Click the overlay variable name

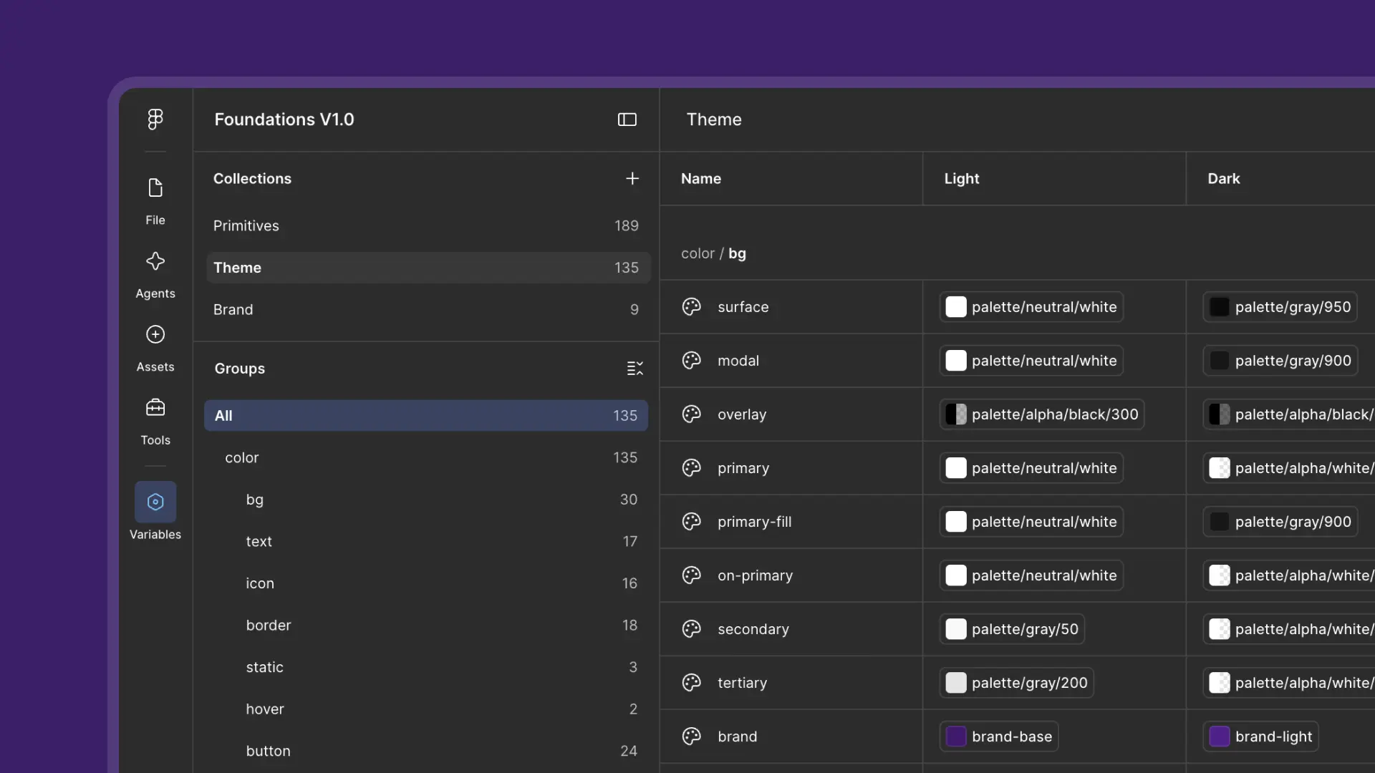pos(742,414)
